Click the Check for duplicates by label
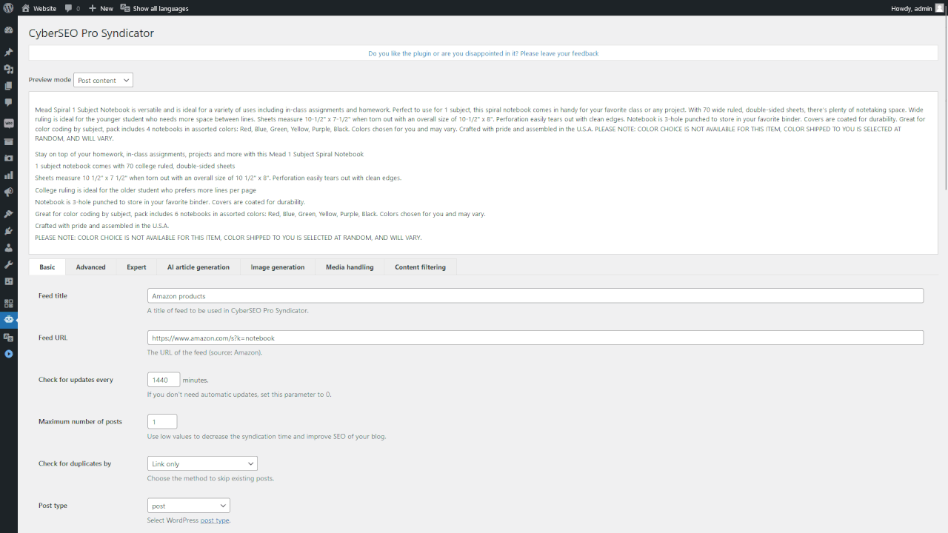 point(75,463)
